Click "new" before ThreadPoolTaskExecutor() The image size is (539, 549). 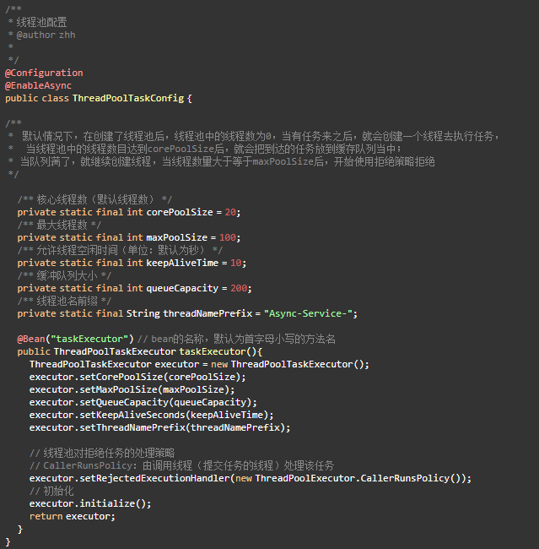click(219, 364)
